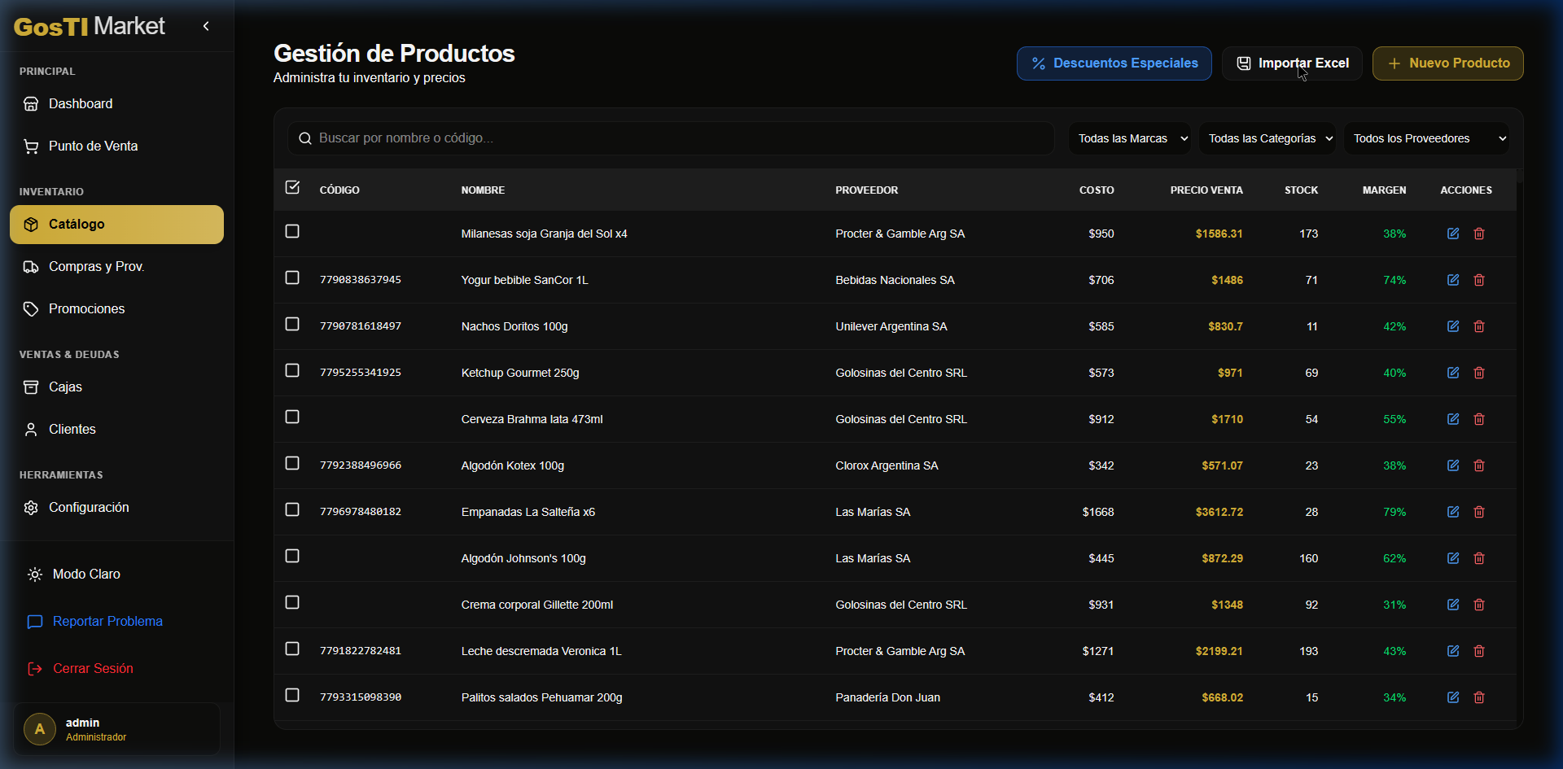1563x769 pixels.
Task: Click the admin avatar icon
Action: pyautogui.click(x=40, y=729)
